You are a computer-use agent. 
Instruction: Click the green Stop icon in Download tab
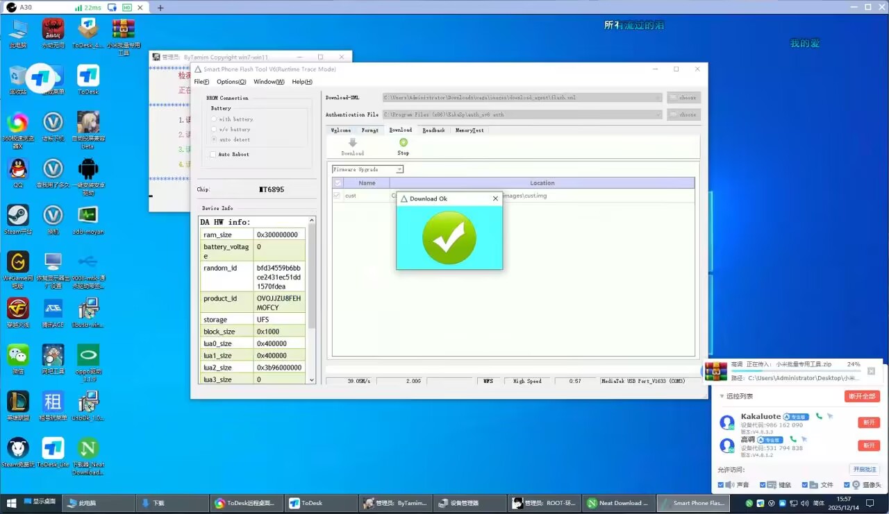pyautogui.click(x=403, y=143)
